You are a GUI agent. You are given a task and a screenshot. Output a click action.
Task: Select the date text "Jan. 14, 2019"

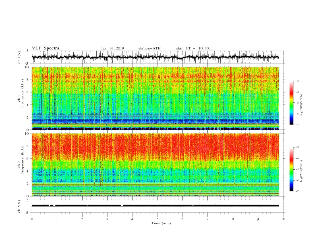[112, 48]
